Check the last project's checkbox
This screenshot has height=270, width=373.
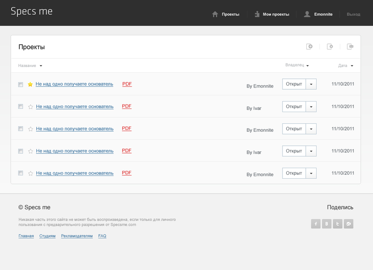click(x=21, y=173)
